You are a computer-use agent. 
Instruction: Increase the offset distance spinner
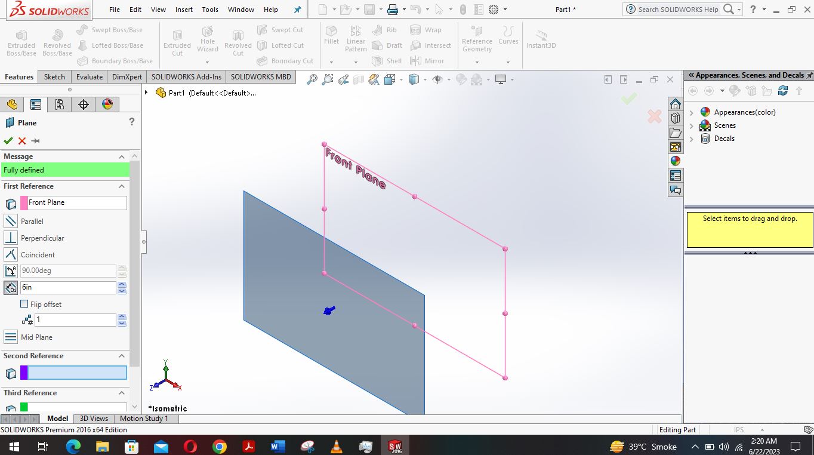(x=122, y=284)
